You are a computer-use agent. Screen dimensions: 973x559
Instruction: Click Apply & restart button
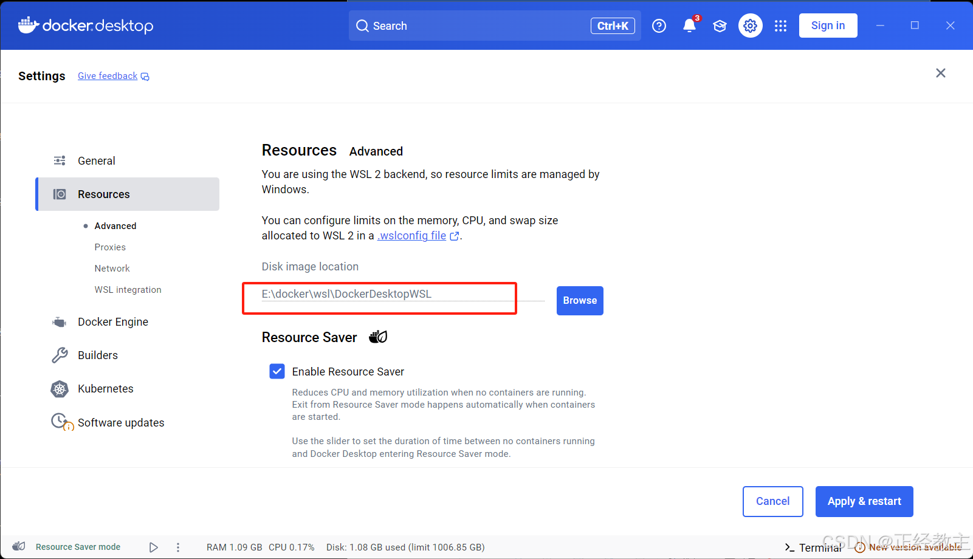[x=864, y=501]
